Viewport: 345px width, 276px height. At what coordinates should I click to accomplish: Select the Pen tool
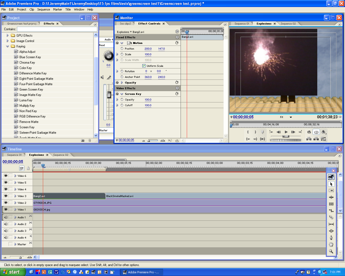tap(331, 238)
